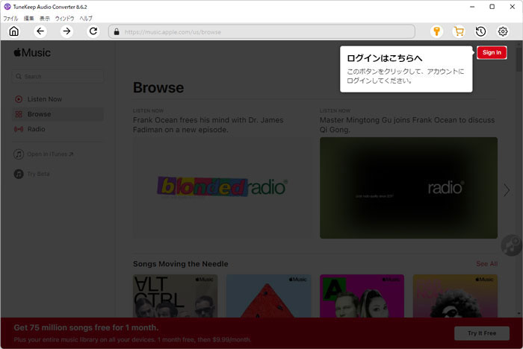Click the Browse grid icon
Screen dimensions: 523x349
click(x=19, y=114)
